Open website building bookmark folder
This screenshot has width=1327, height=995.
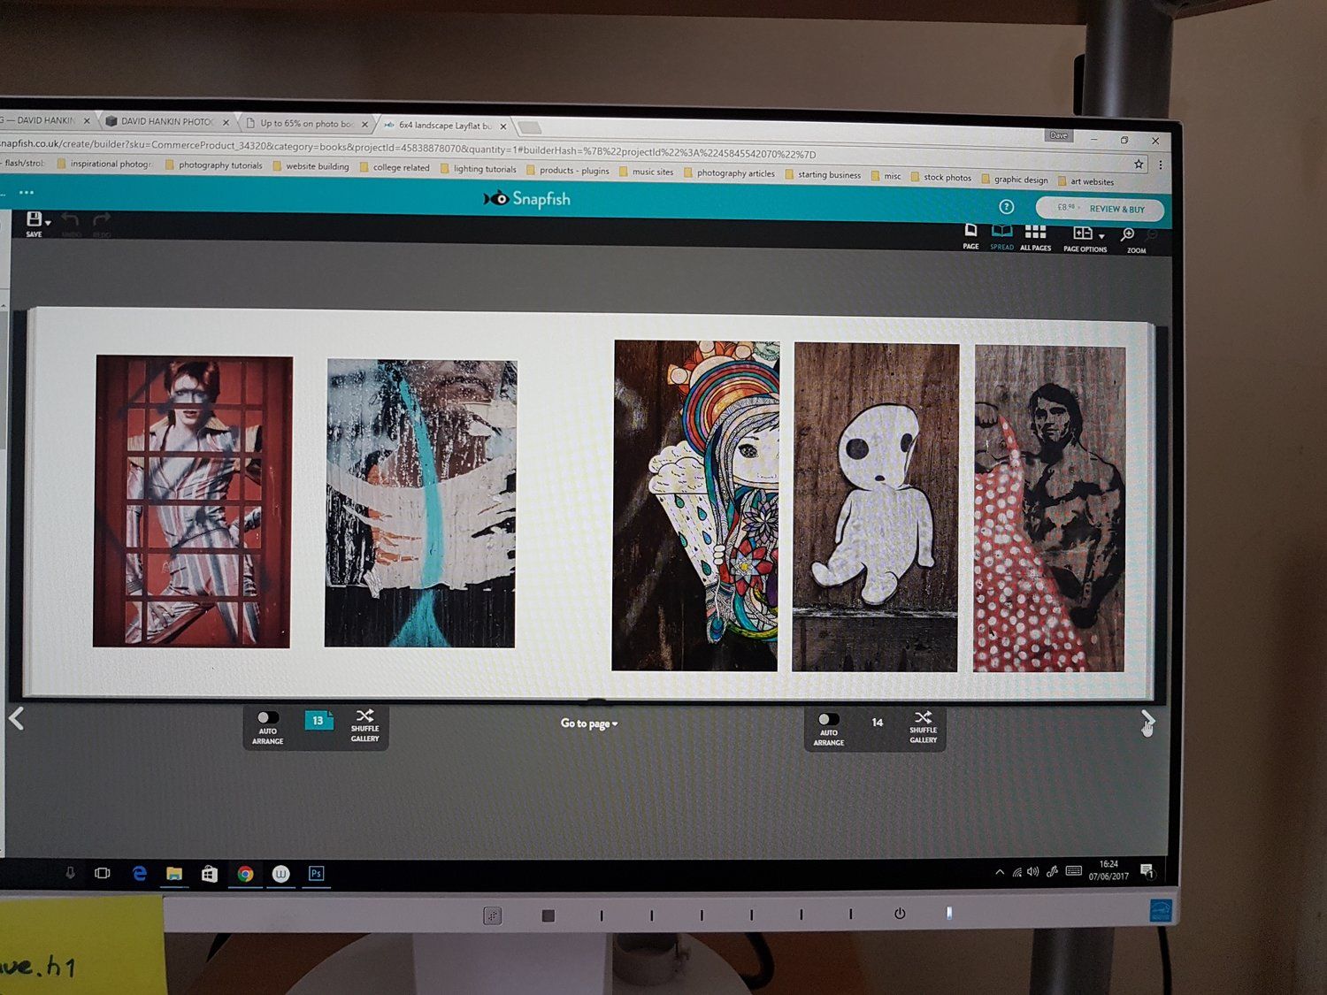(x=311, y=166)
